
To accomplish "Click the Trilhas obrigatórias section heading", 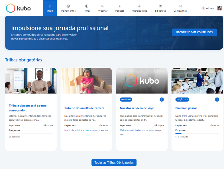I will [24, 60].
